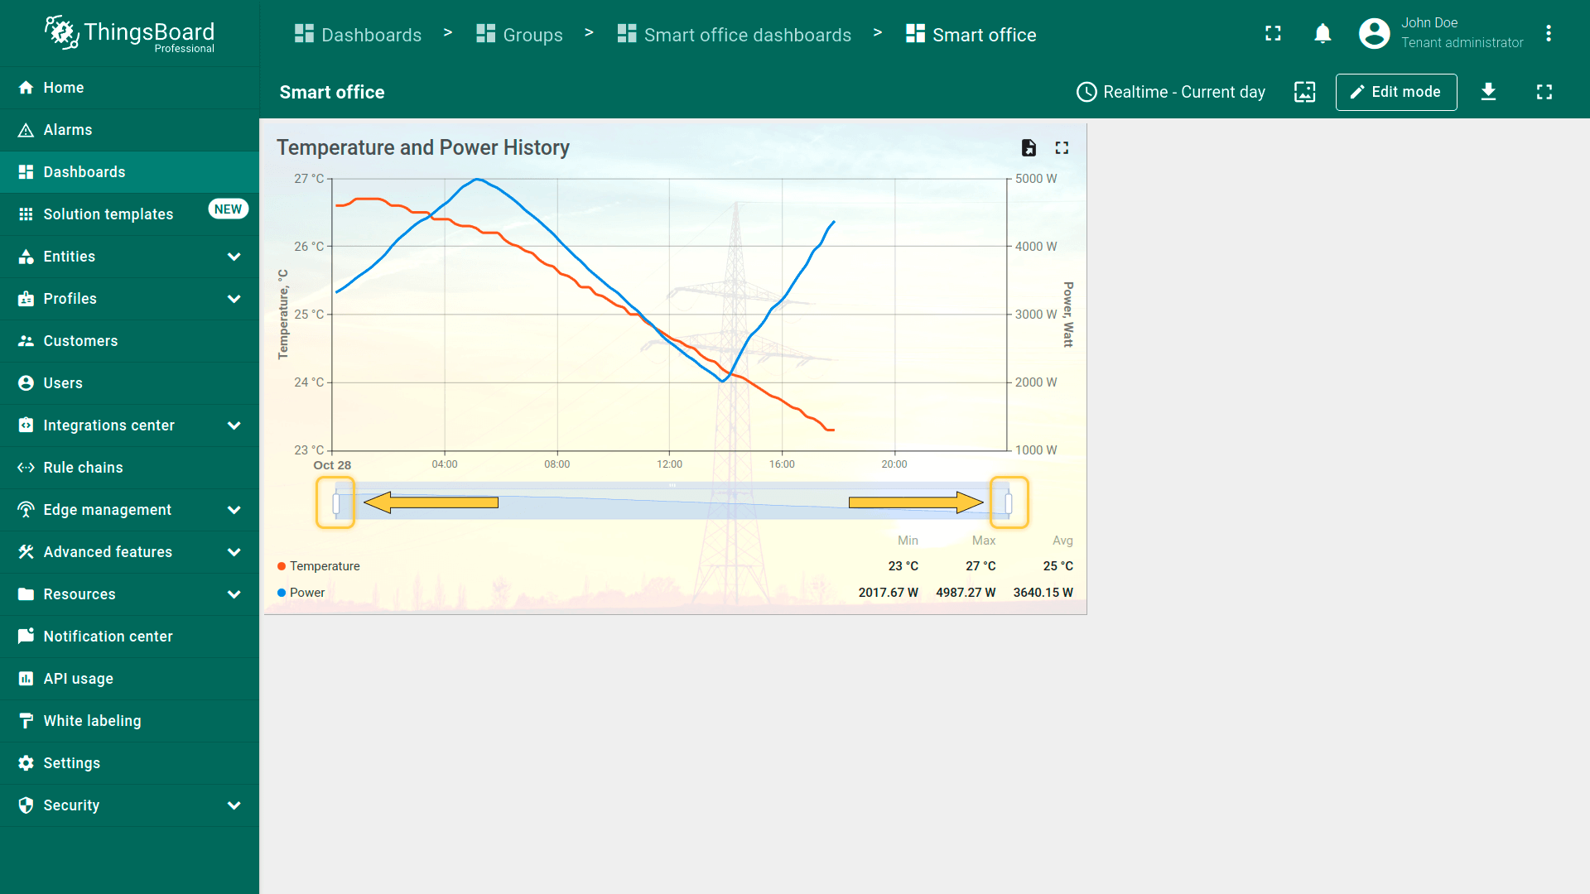1590x894 pixels.
Task: Expand the Security submenu
Action: [234, 805]
